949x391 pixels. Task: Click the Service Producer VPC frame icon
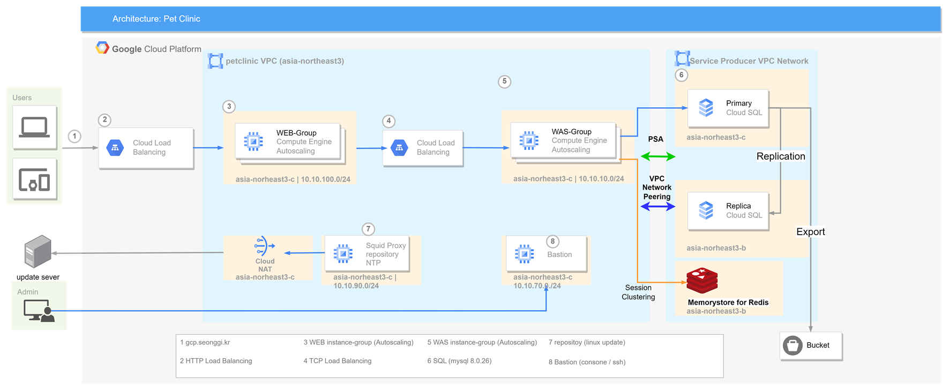[682, 58]
